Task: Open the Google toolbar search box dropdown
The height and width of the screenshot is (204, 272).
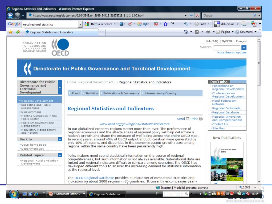Action: point(80,24)
